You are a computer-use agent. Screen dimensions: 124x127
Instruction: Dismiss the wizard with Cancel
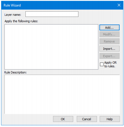click(x=87, y=119)
